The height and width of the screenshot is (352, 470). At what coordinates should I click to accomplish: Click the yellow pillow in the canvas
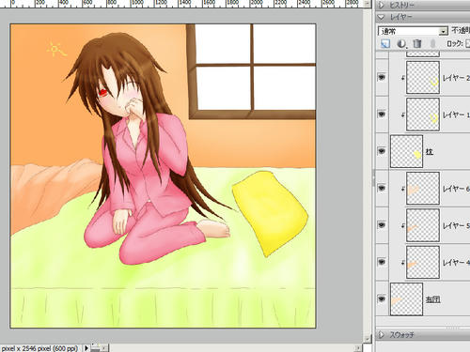270,213
